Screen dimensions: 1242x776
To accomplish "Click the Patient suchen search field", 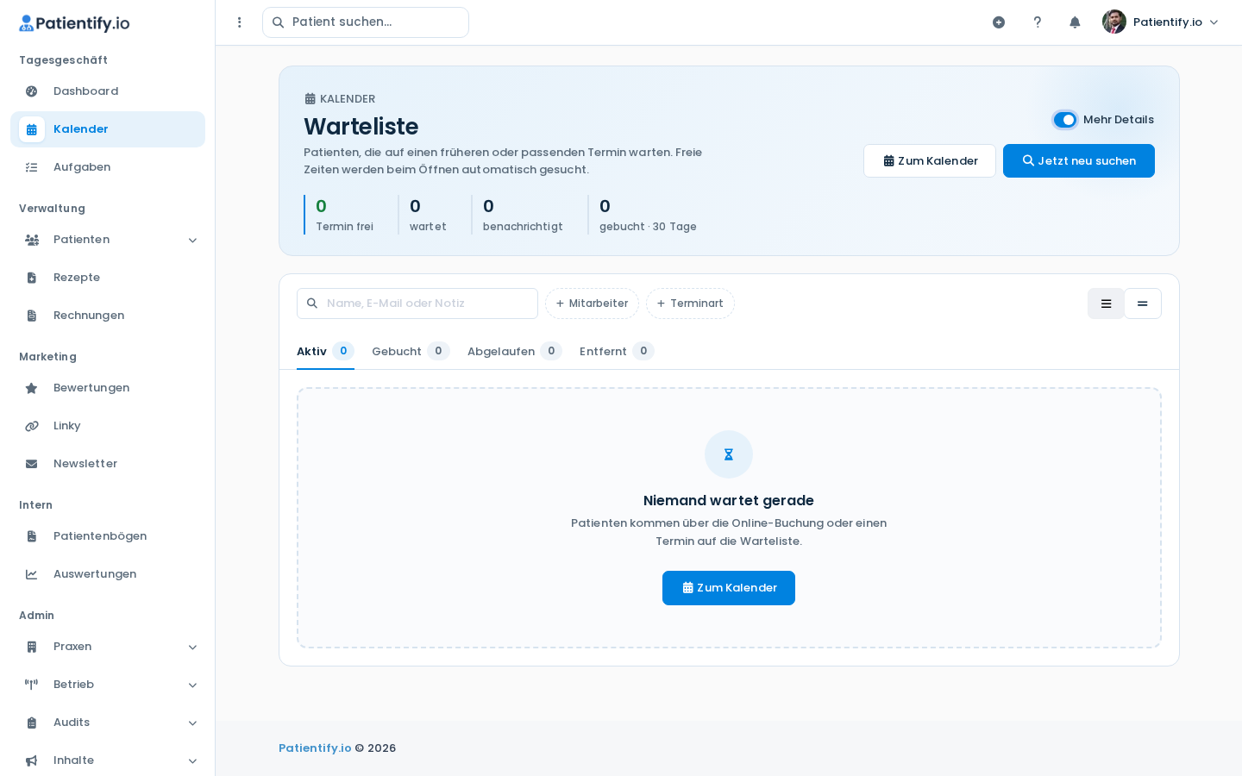I will (x=366, y=22).
